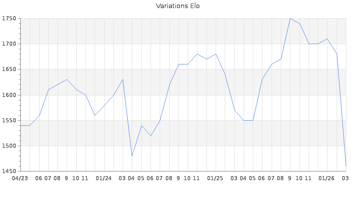This screenshot has width=356, height=203.
Task: Select the 1560 trough just before 01/24
Action: pos(95,115)
